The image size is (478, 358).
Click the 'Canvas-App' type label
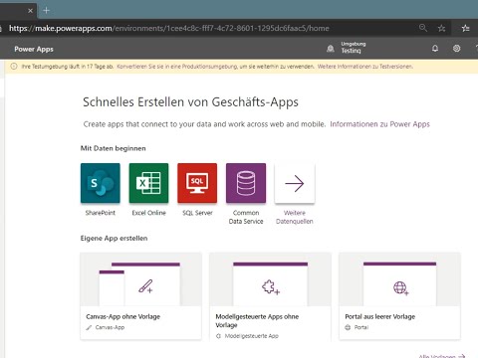(x=110, y=327)
